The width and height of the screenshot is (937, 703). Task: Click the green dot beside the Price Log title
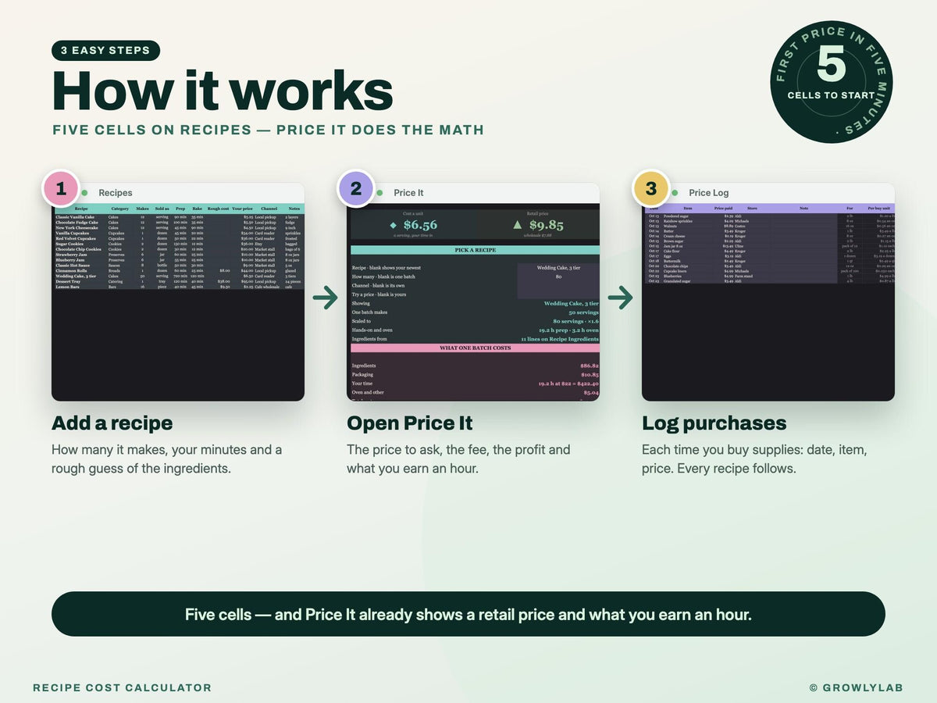pyautogui.click(x=675, y=193)
